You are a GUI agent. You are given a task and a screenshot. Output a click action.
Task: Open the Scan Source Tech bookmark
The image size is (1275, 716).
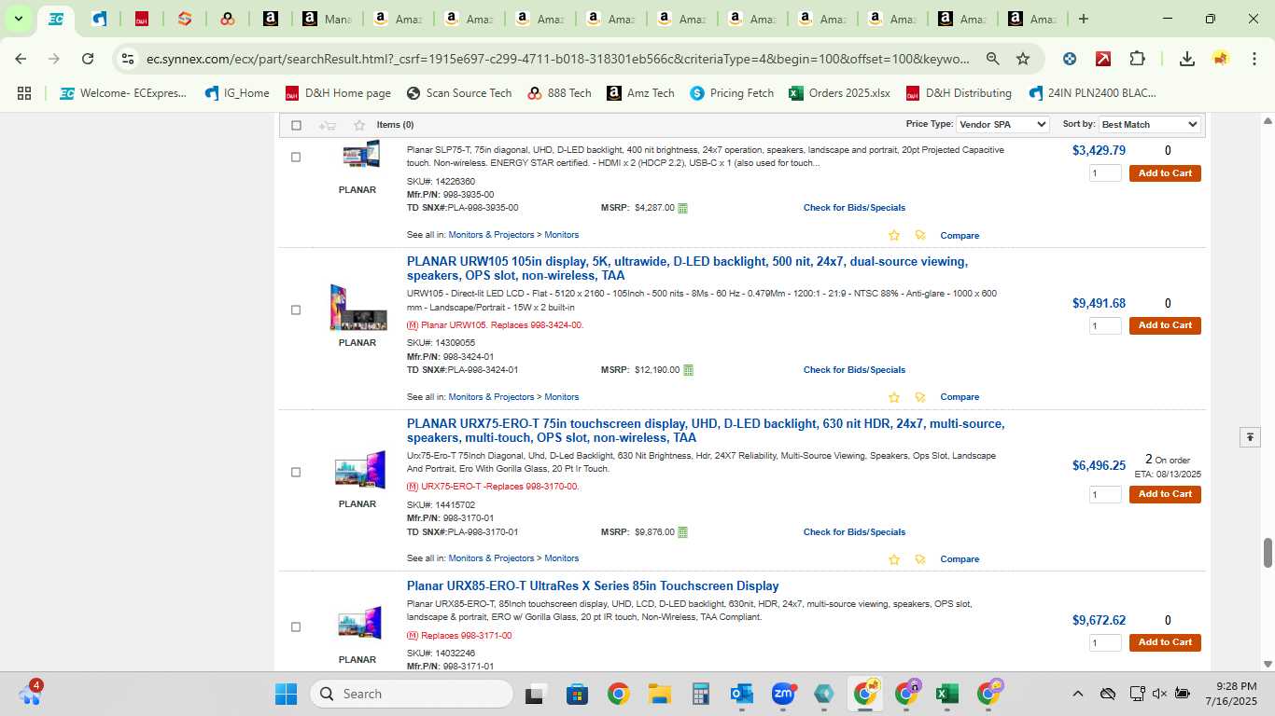(459, 93)
